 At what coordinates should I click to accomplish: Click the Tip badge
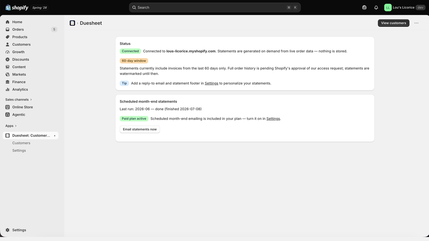[124, 83]
